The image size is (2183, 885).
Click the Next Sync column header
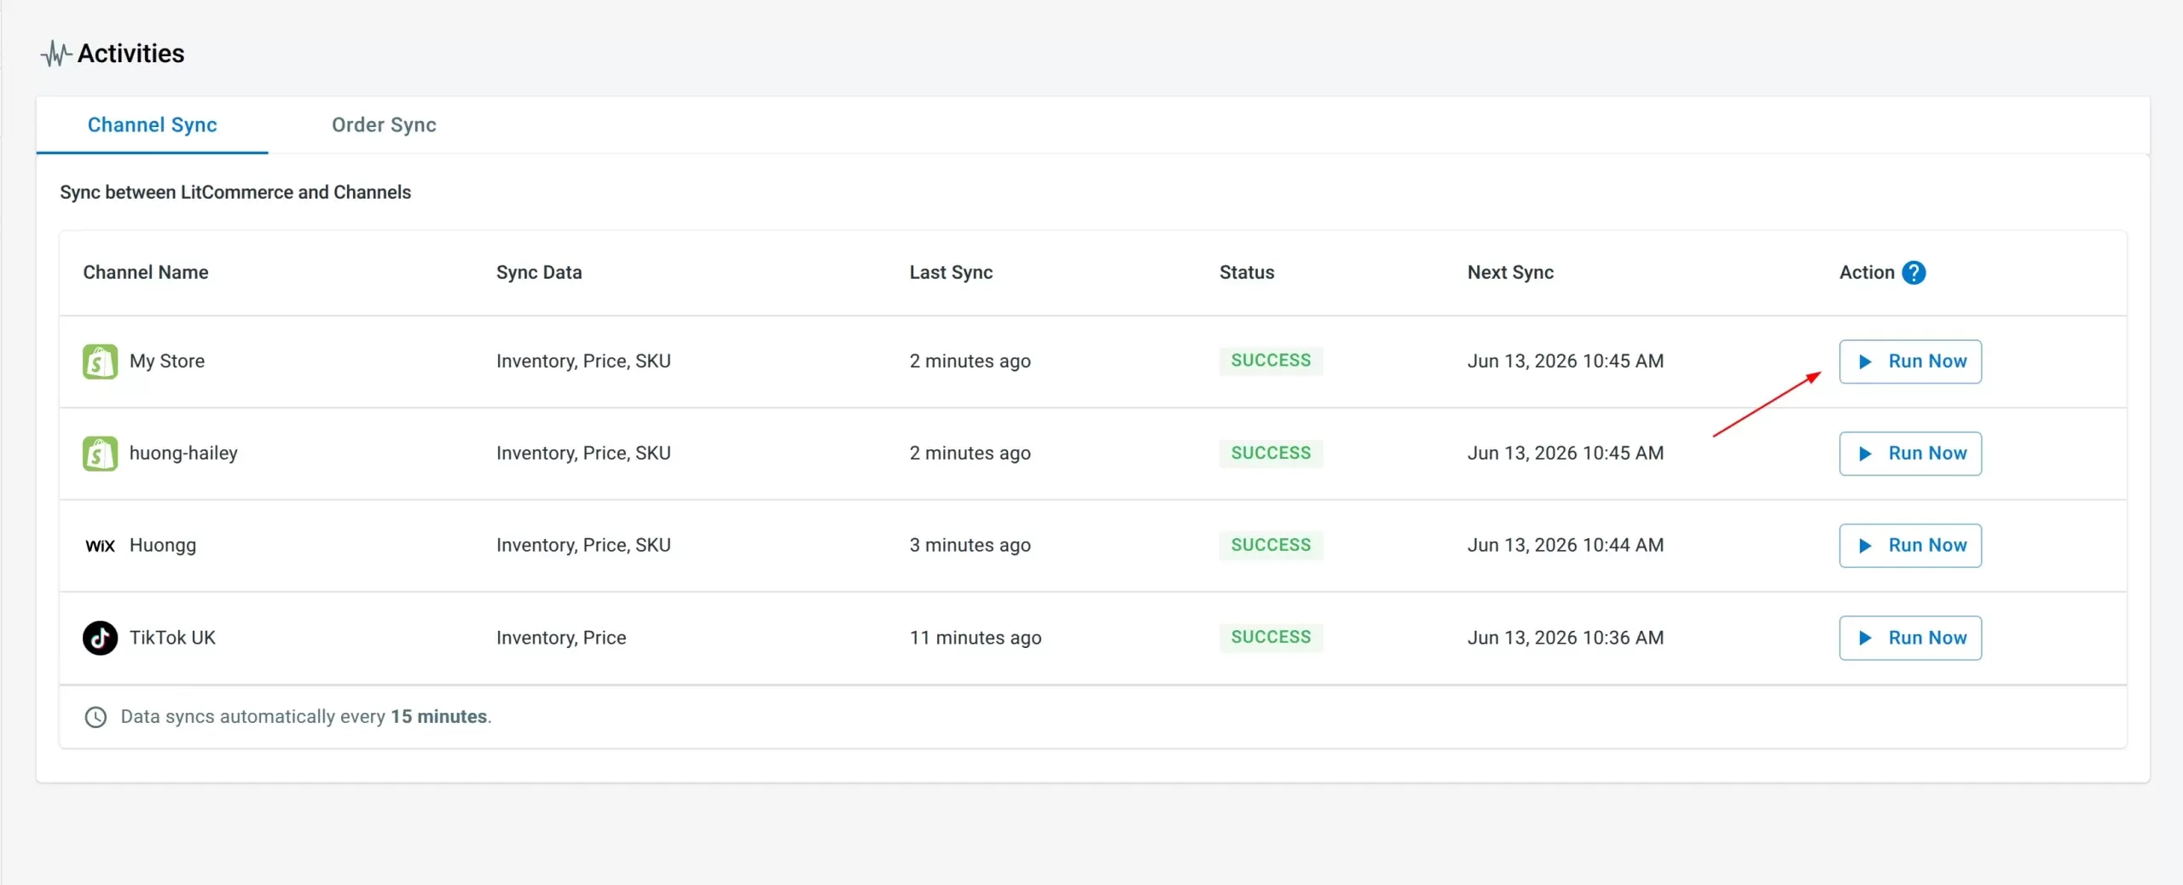click(1510, 273)
